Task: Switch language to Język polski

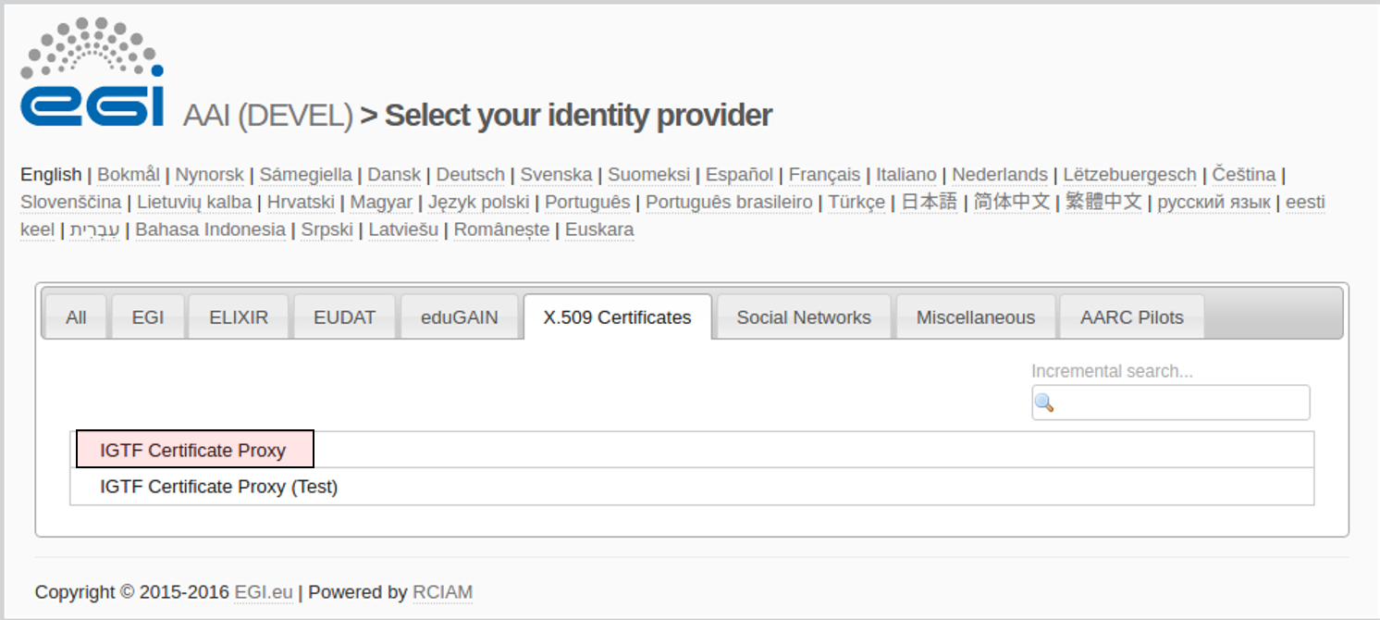Action: [x=478, y=202]
